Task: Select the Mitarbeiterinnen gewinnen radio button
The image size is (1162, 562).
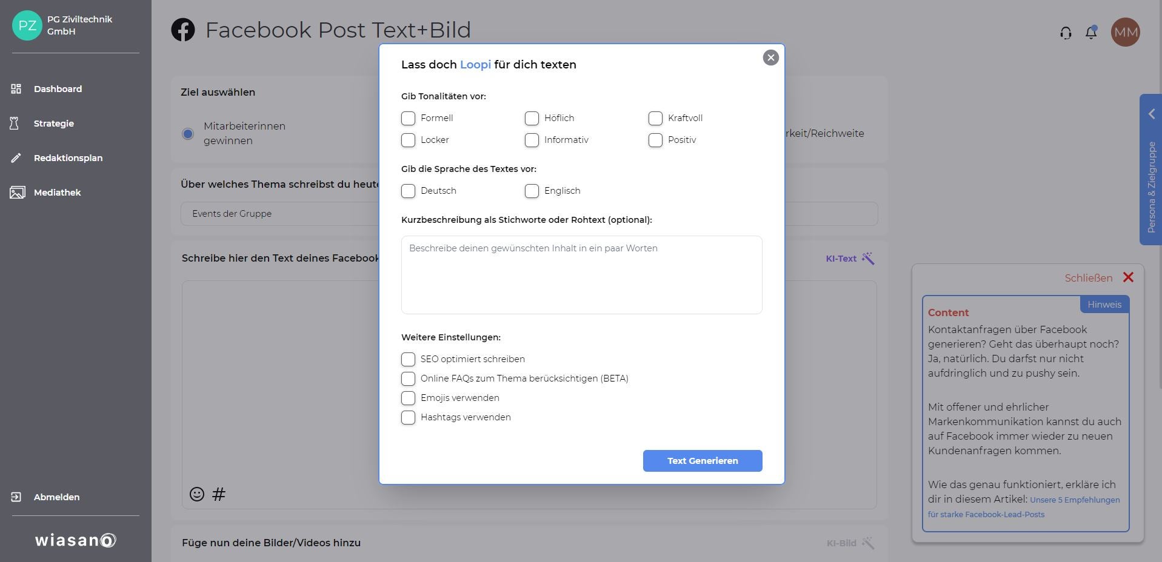Action: tap(188, 134)
